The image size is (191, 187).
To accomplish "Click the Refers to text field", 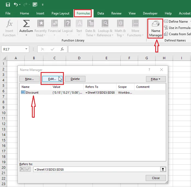I will coord(97,170).
